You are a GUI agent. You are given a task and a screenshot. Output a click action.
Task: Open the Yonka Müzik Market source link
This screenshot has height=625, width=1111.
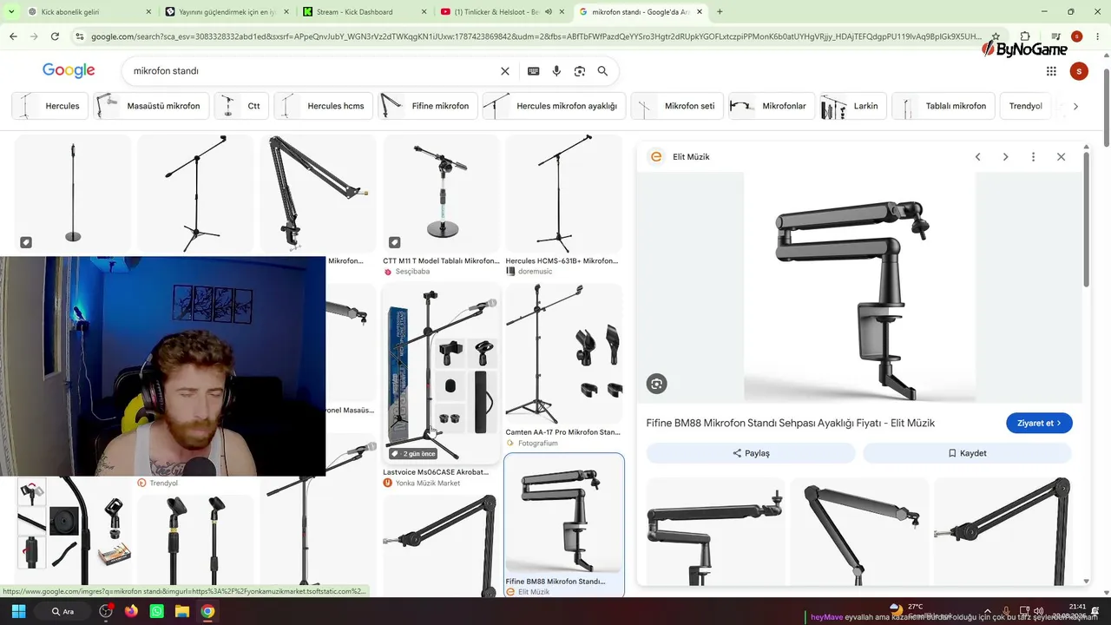point(422,483)
